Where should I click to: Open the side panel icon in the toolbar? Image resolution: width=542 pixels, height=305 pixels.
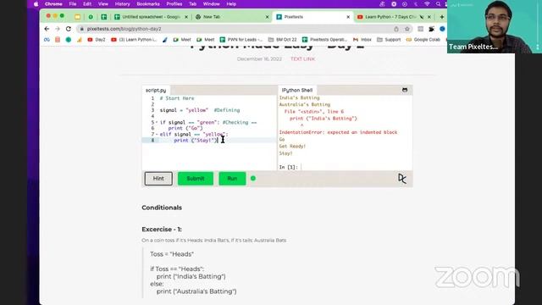click(x=420, y=29)
